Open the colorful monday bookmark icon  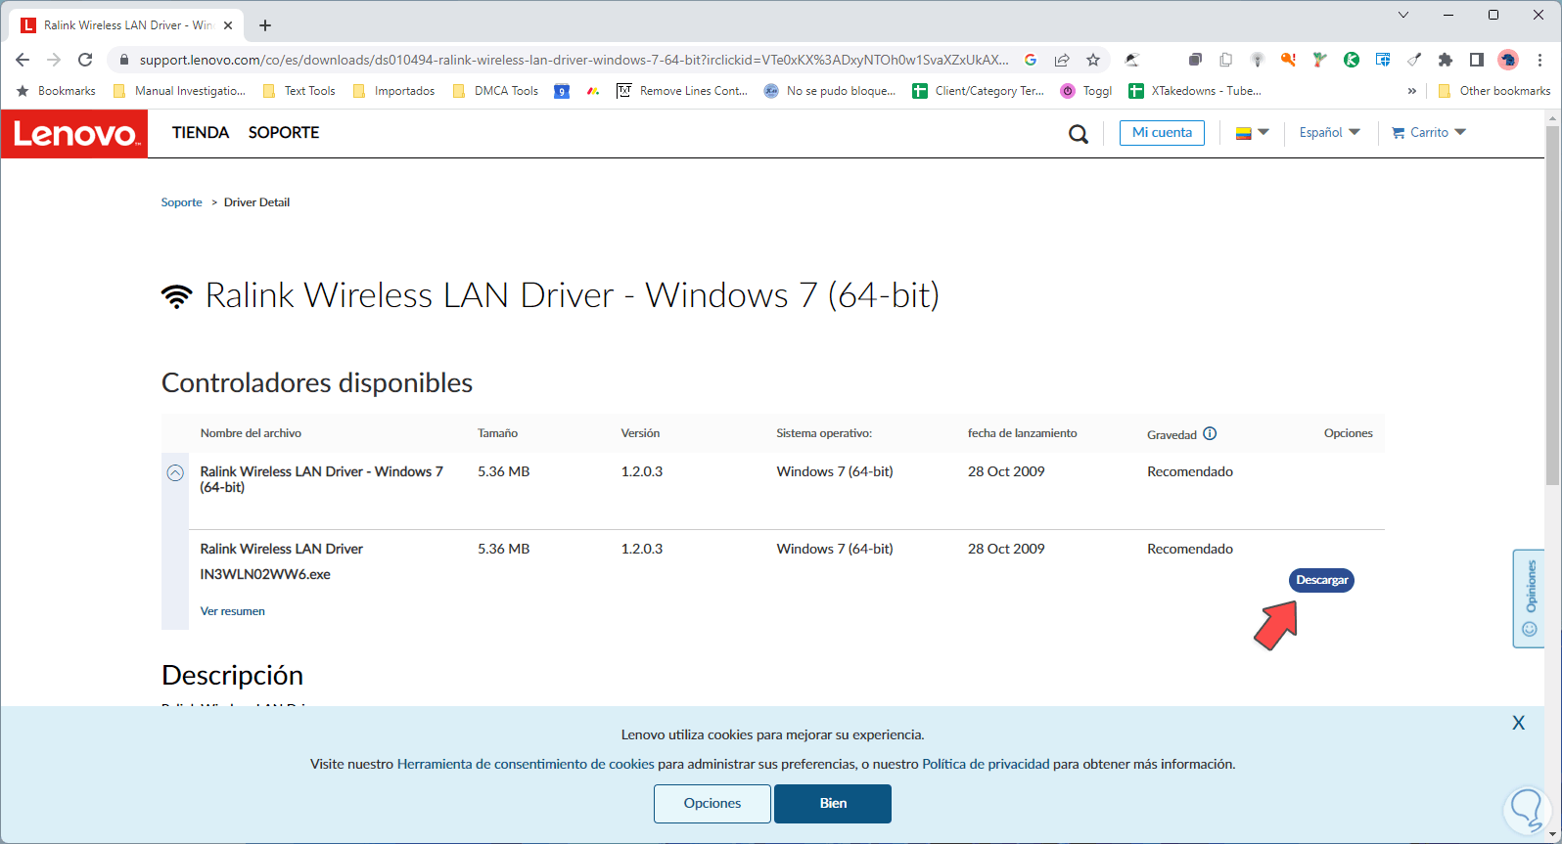point(593,91)
